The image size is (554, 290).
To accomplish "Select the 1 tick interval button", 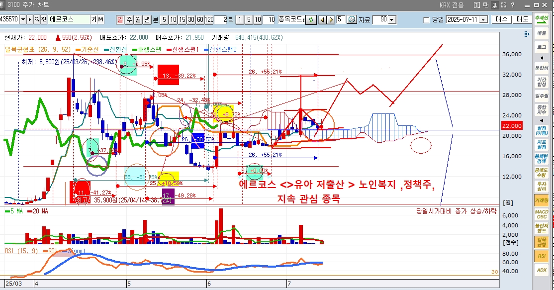I will coord(240,20).
